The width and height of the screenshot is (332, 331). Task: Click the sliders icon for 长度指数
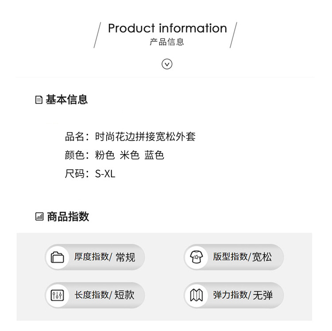(x=57, y=295)
